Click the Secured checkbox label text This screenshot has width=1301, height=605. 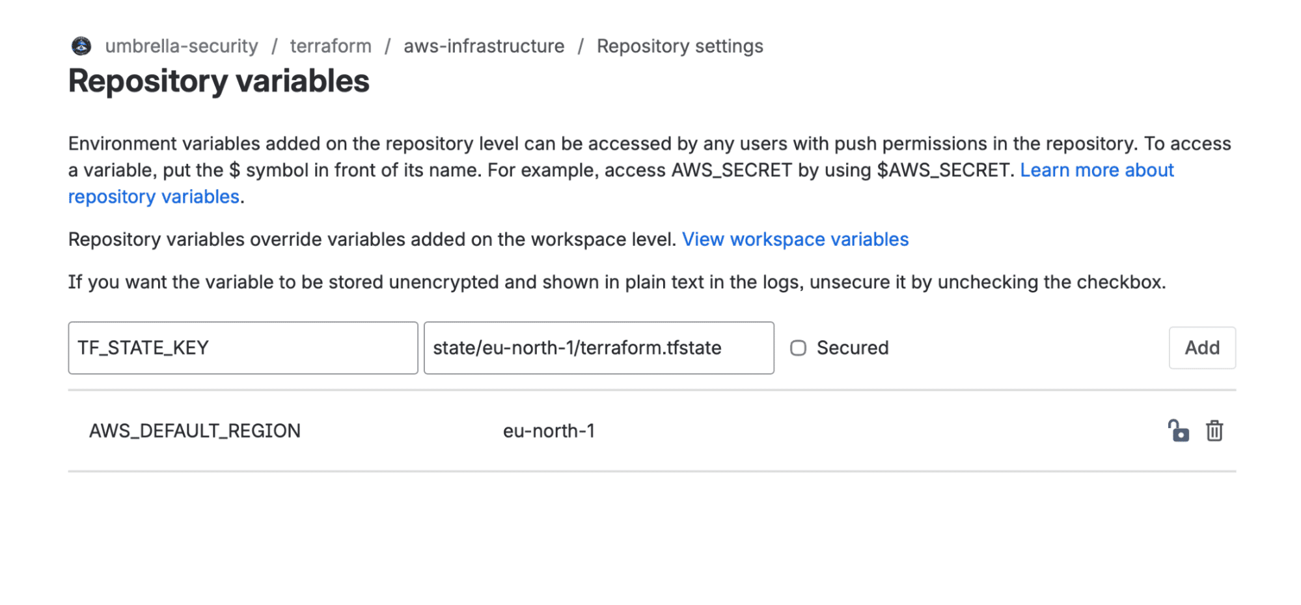tap(852, 348)
